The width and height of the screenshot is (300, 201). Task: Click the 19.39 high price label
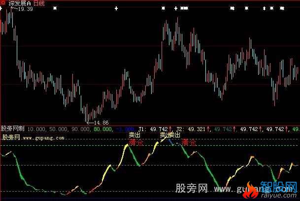coord(25,9)
